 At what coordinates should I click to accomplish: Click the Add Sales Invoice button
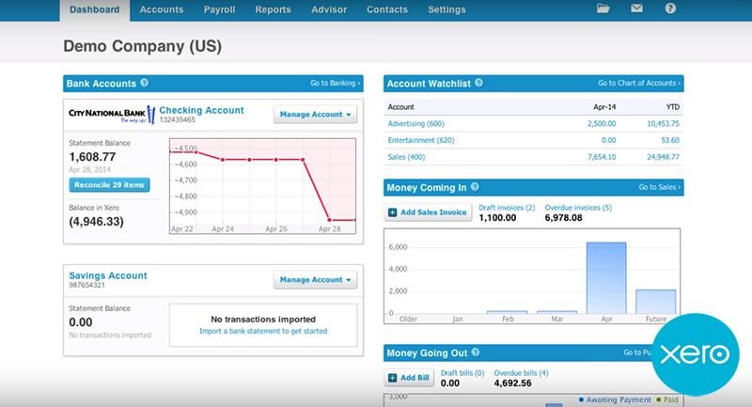tap(428, 212)
